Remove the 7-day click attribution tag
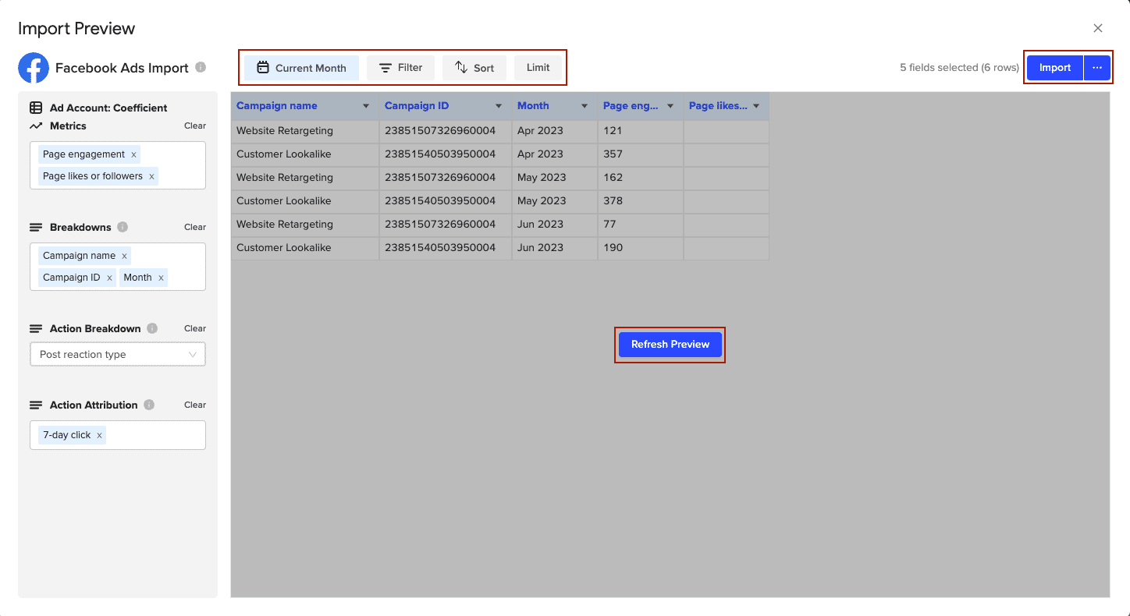Viewport: 1130px width, 616px height. 99,435
